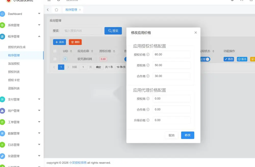Close the 程序管理 tab with its x
255x167 pixels.
point(80,10)
